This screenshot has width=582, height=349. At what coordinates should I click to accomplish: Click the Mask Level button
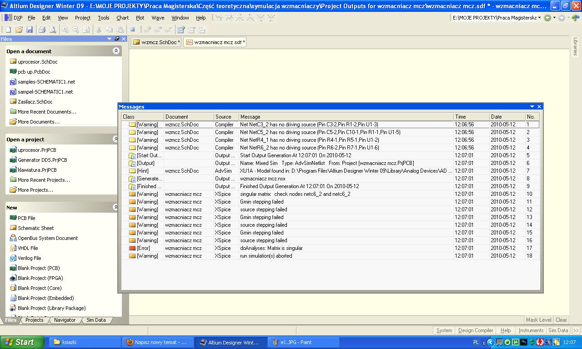point(539,320)
